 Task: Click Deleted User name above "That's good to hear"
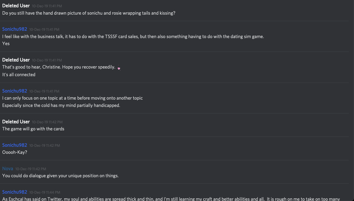click(x=16, y=60)
